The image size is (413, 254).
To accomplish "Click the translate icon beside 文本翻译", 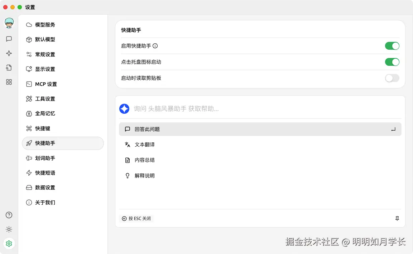I will tap(128, 145).
